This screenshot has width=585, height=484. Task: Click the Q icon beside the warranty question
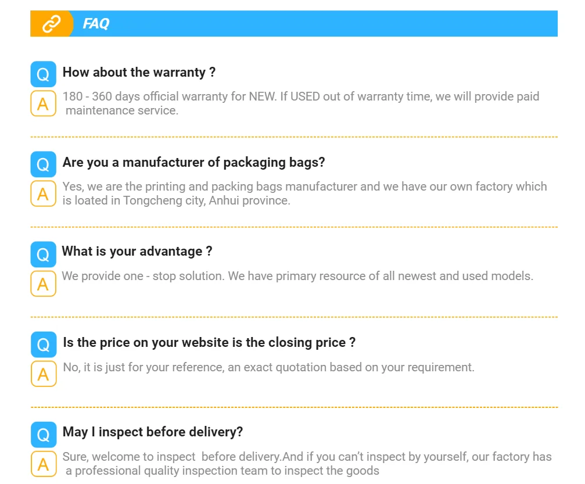[43, 74]
